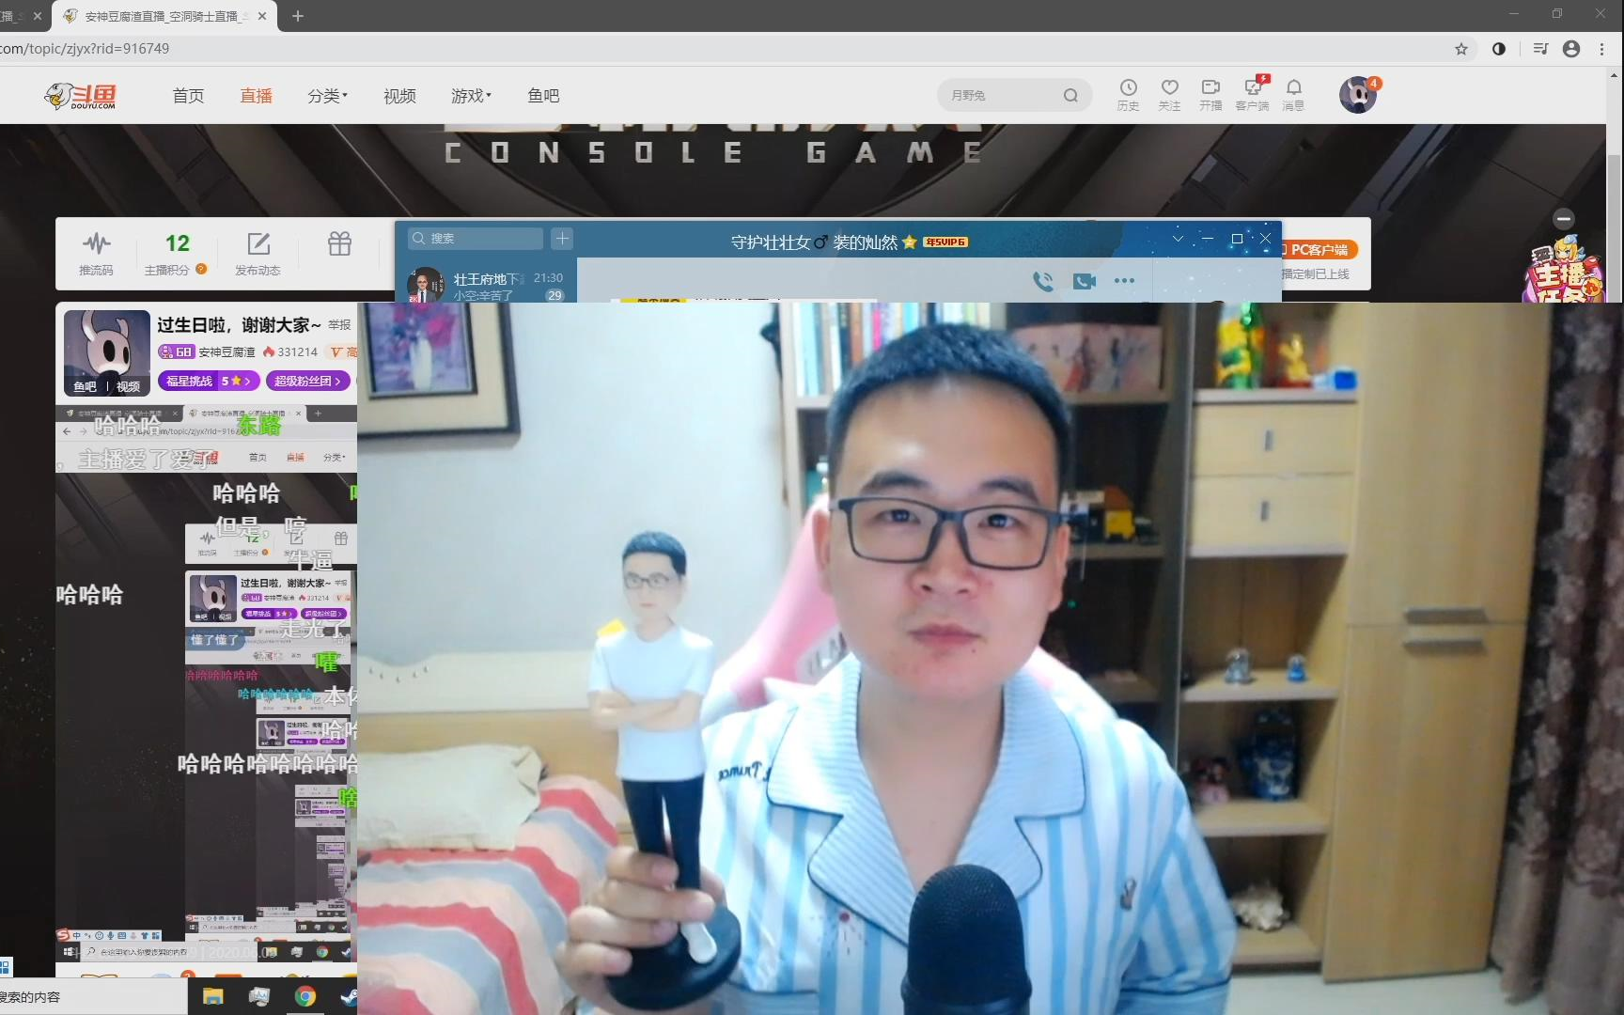Click the search magnifier in Douyu search box

point(1070,95)
